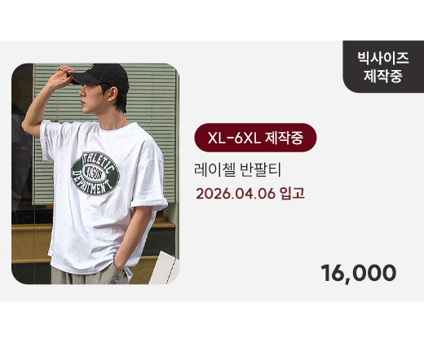The height and width of the screenshot is (342, 424).
Task: Click the 빅사이즈 제작중 corner badge
Action: pyautogui.click(x=383, y=67)
